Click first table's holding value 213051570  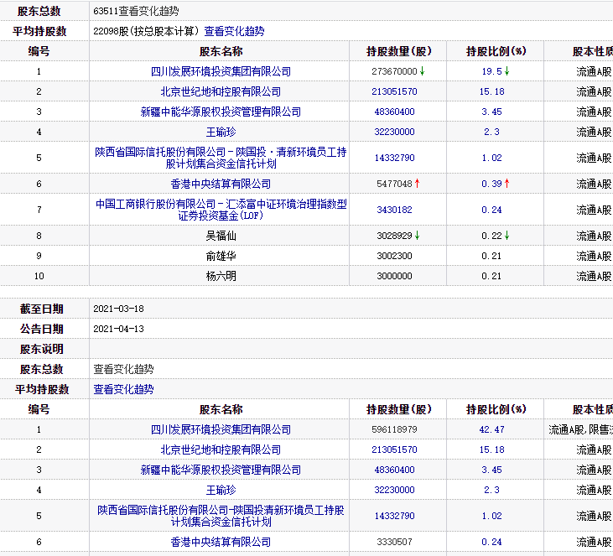[394, 92]
